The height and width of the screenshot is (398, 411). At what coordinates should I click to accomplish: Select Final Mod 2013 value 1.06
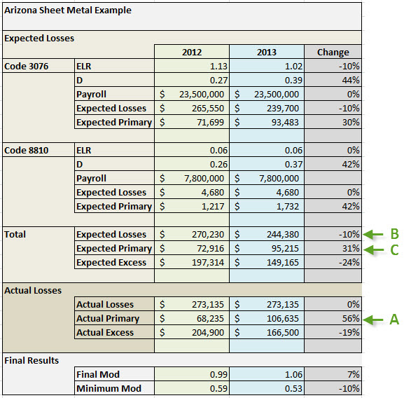[x=267, y=374]
